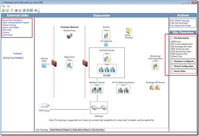
Task: Click '100% Archiving Users' text
Action: 180,49
